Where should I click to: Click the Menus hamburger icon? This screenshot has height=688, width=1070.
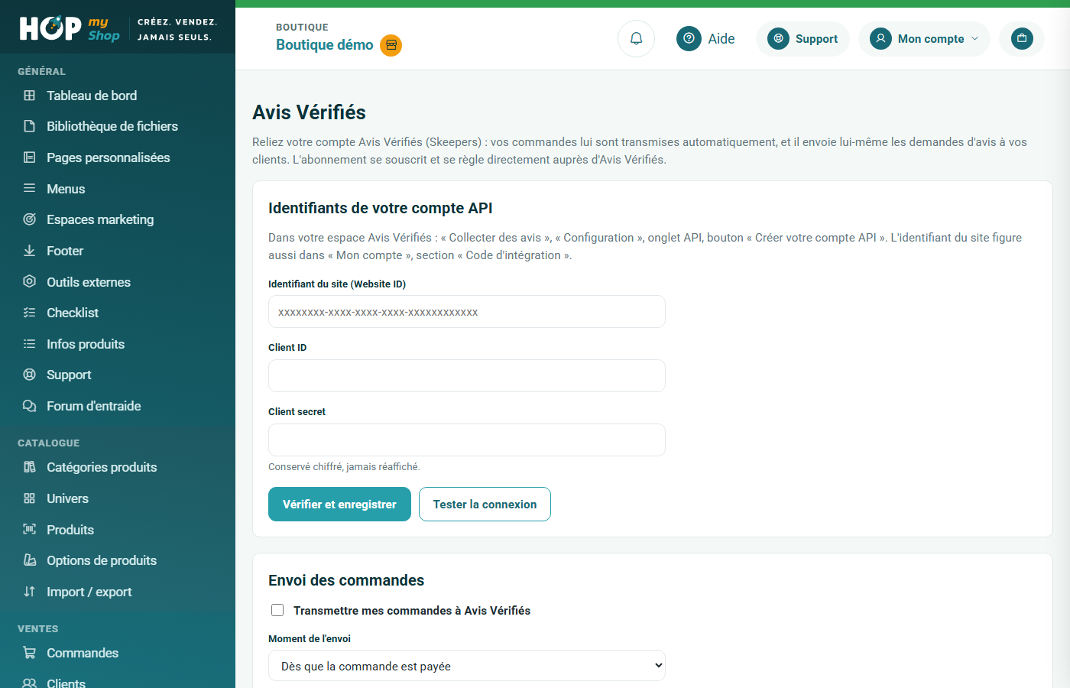point(30,188)
